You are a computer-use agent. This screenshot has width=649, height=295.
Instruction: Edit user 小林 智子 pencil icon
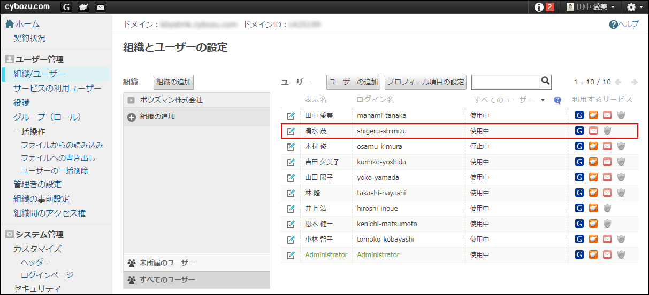click(291, 240)
